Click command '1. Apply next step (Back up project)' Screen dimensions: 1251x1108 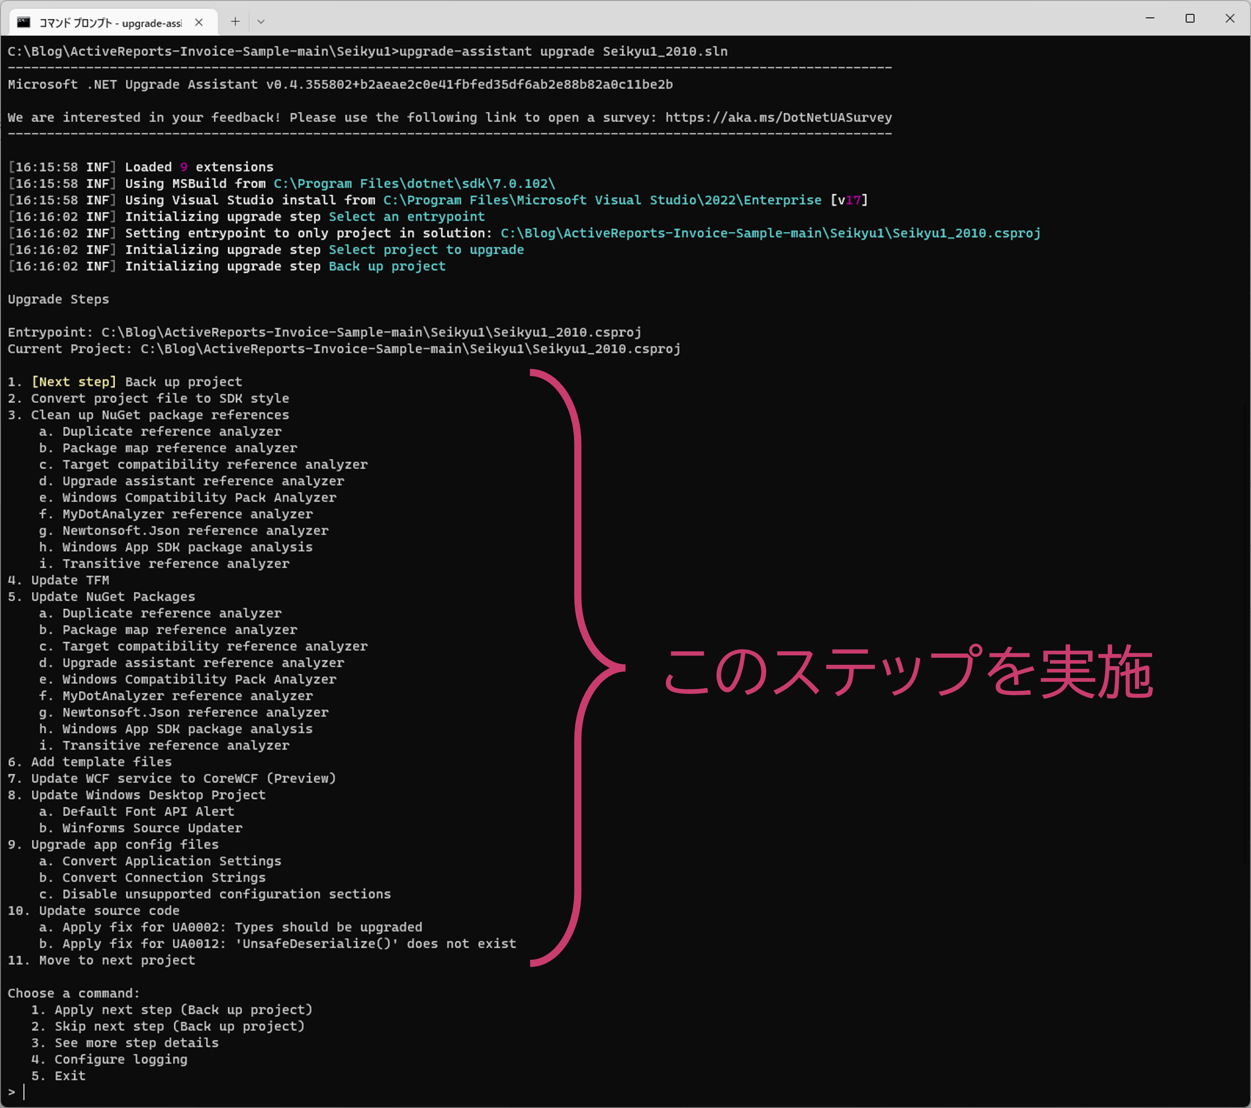click(171, 1010)
